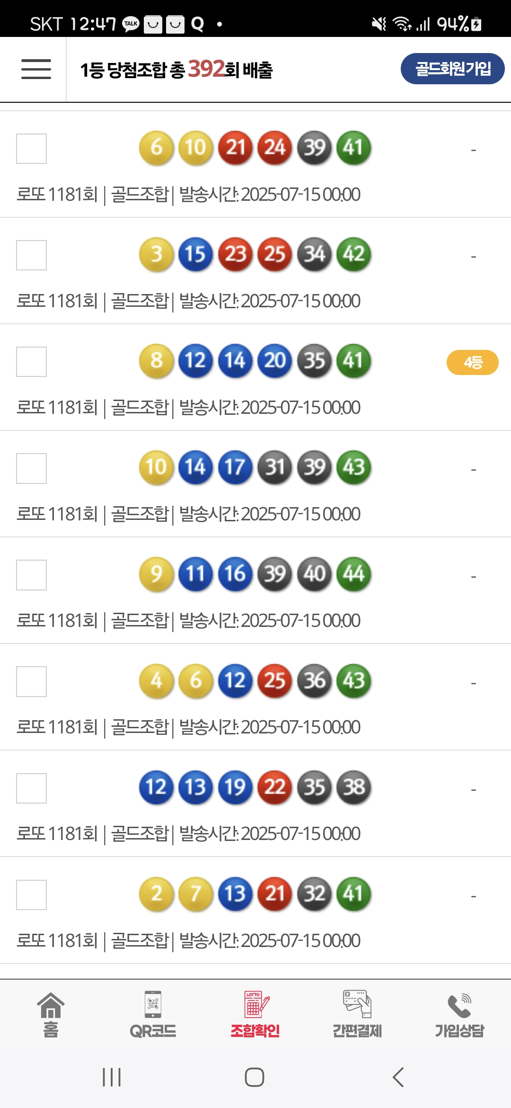This screenshot has height=1108, width=511.
Task: Check the box for combination 3 15 23 25 34 42
Action: 32,255
